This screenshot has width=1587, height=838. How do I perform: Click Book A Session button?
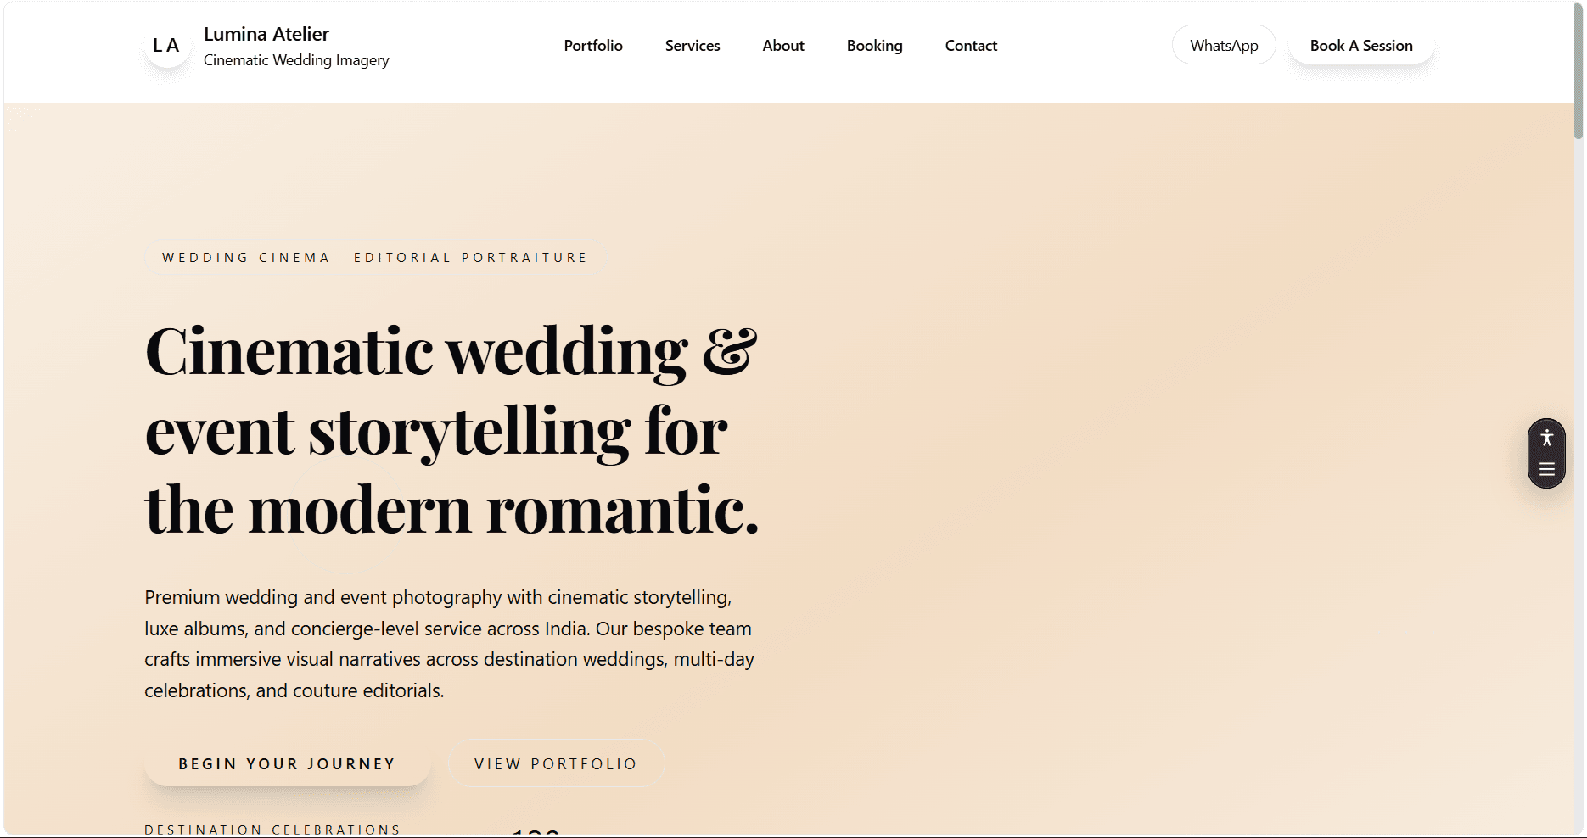pos(1361,45)
